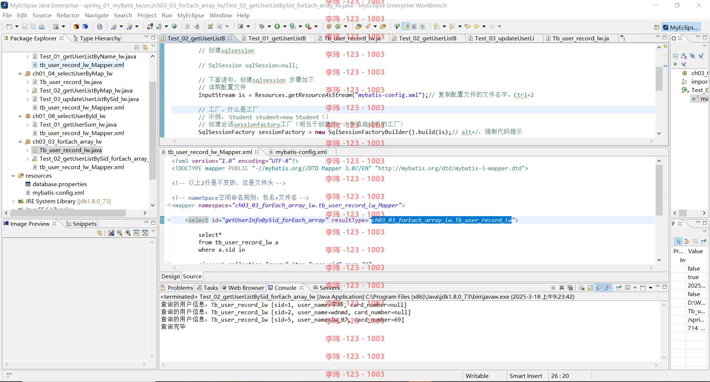Open the Servers tab

pyautogui.click(x=326, y=288)
